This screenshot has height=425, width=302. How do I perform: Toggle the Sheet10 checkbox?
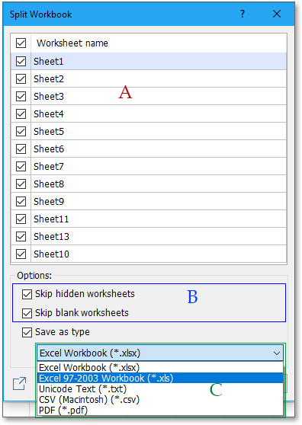tap(21, 254)
